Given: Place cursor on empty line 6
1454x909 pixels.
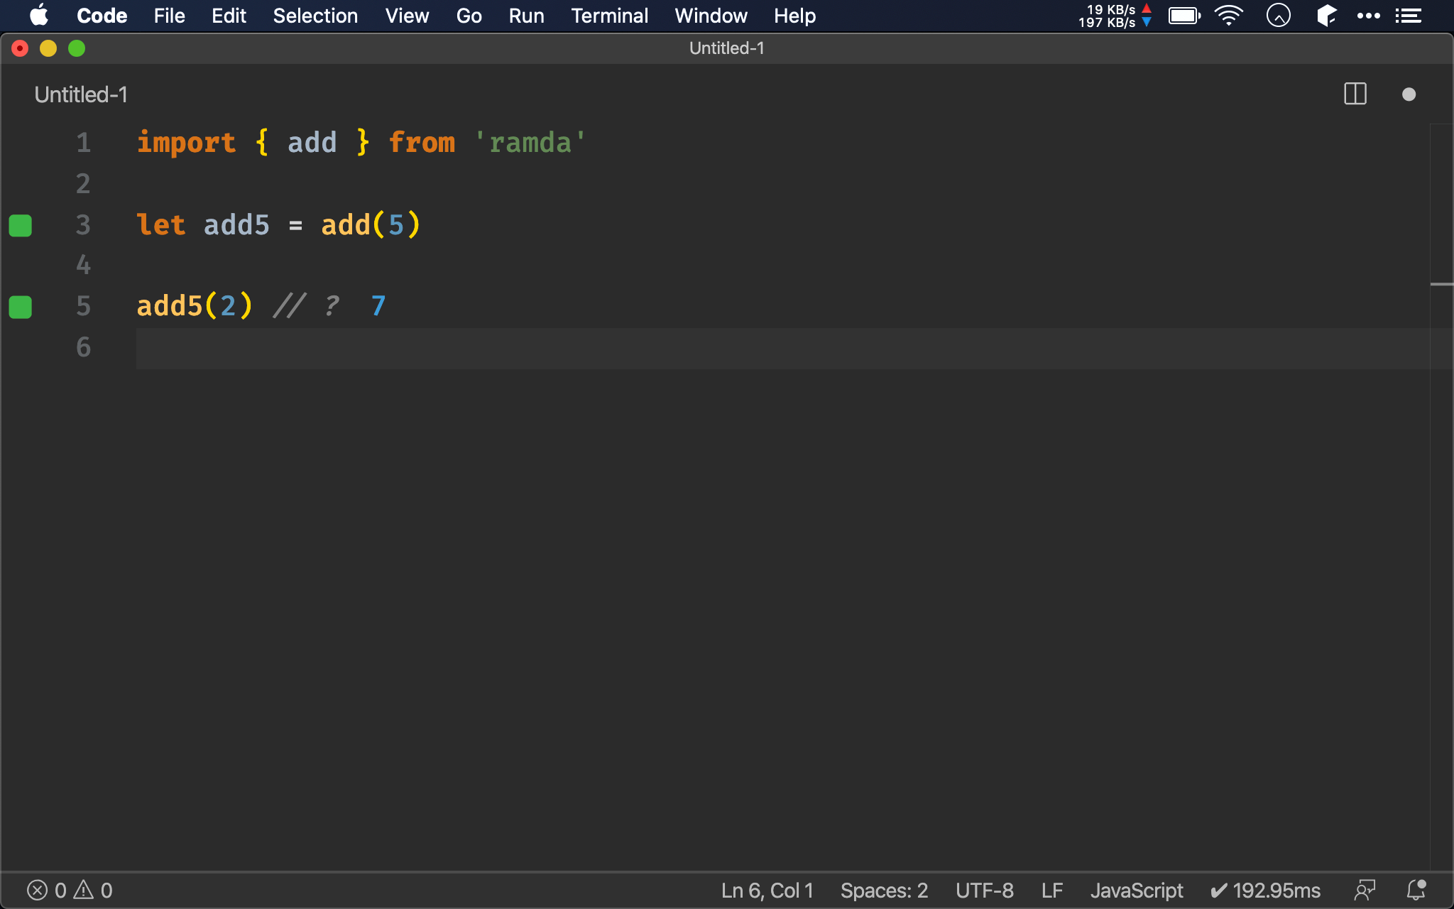Looking at the screenshot, I should point(426,348).
